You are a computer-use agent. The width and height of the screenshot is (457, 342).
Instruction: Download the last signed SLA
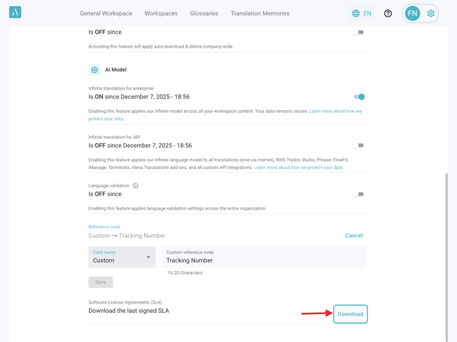click(350, 314)
